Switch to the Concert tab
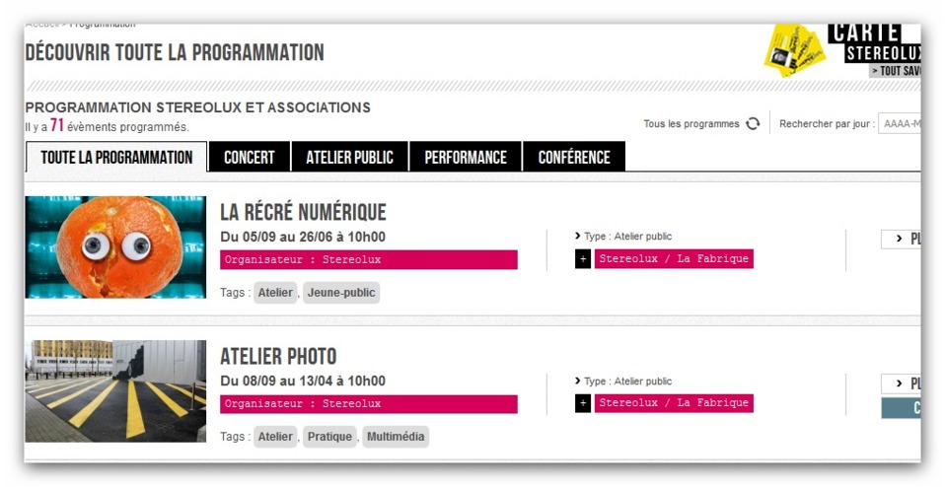The image size is (945, 487). tap(249, 158)
